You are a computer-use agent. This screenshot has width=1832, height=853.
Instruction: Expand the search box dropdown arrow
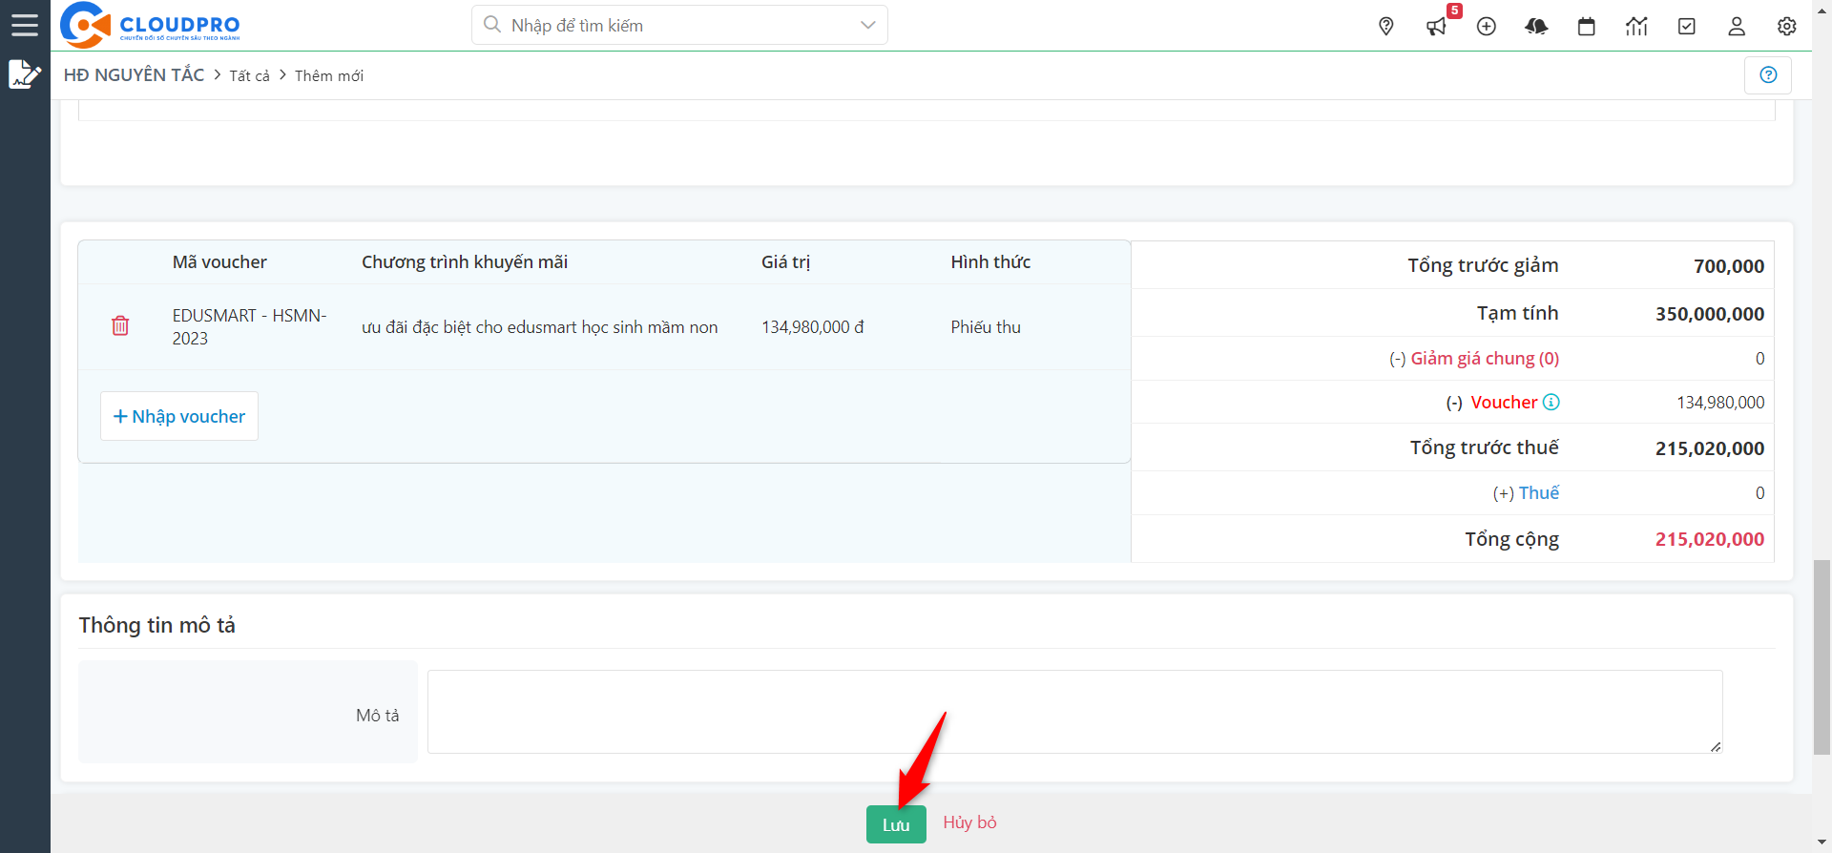[867, 25]
